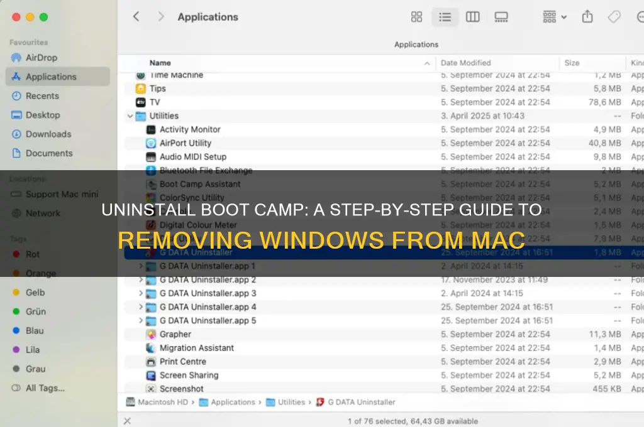Viewport: 644px width, 427px height.
Task: Sort by the Date Modified column
Action: (466, 63)
